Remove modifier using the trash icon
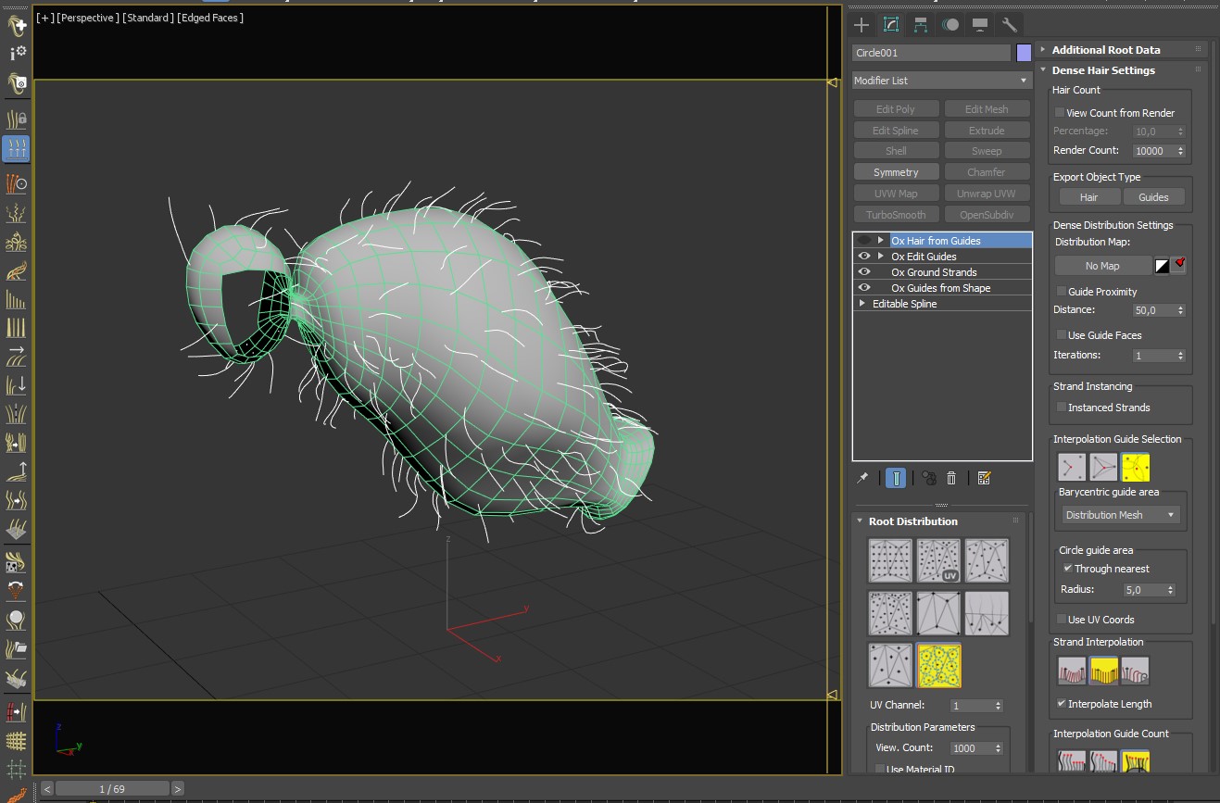This screenshot has width=1220, height=803. click(x=951, y=478)
